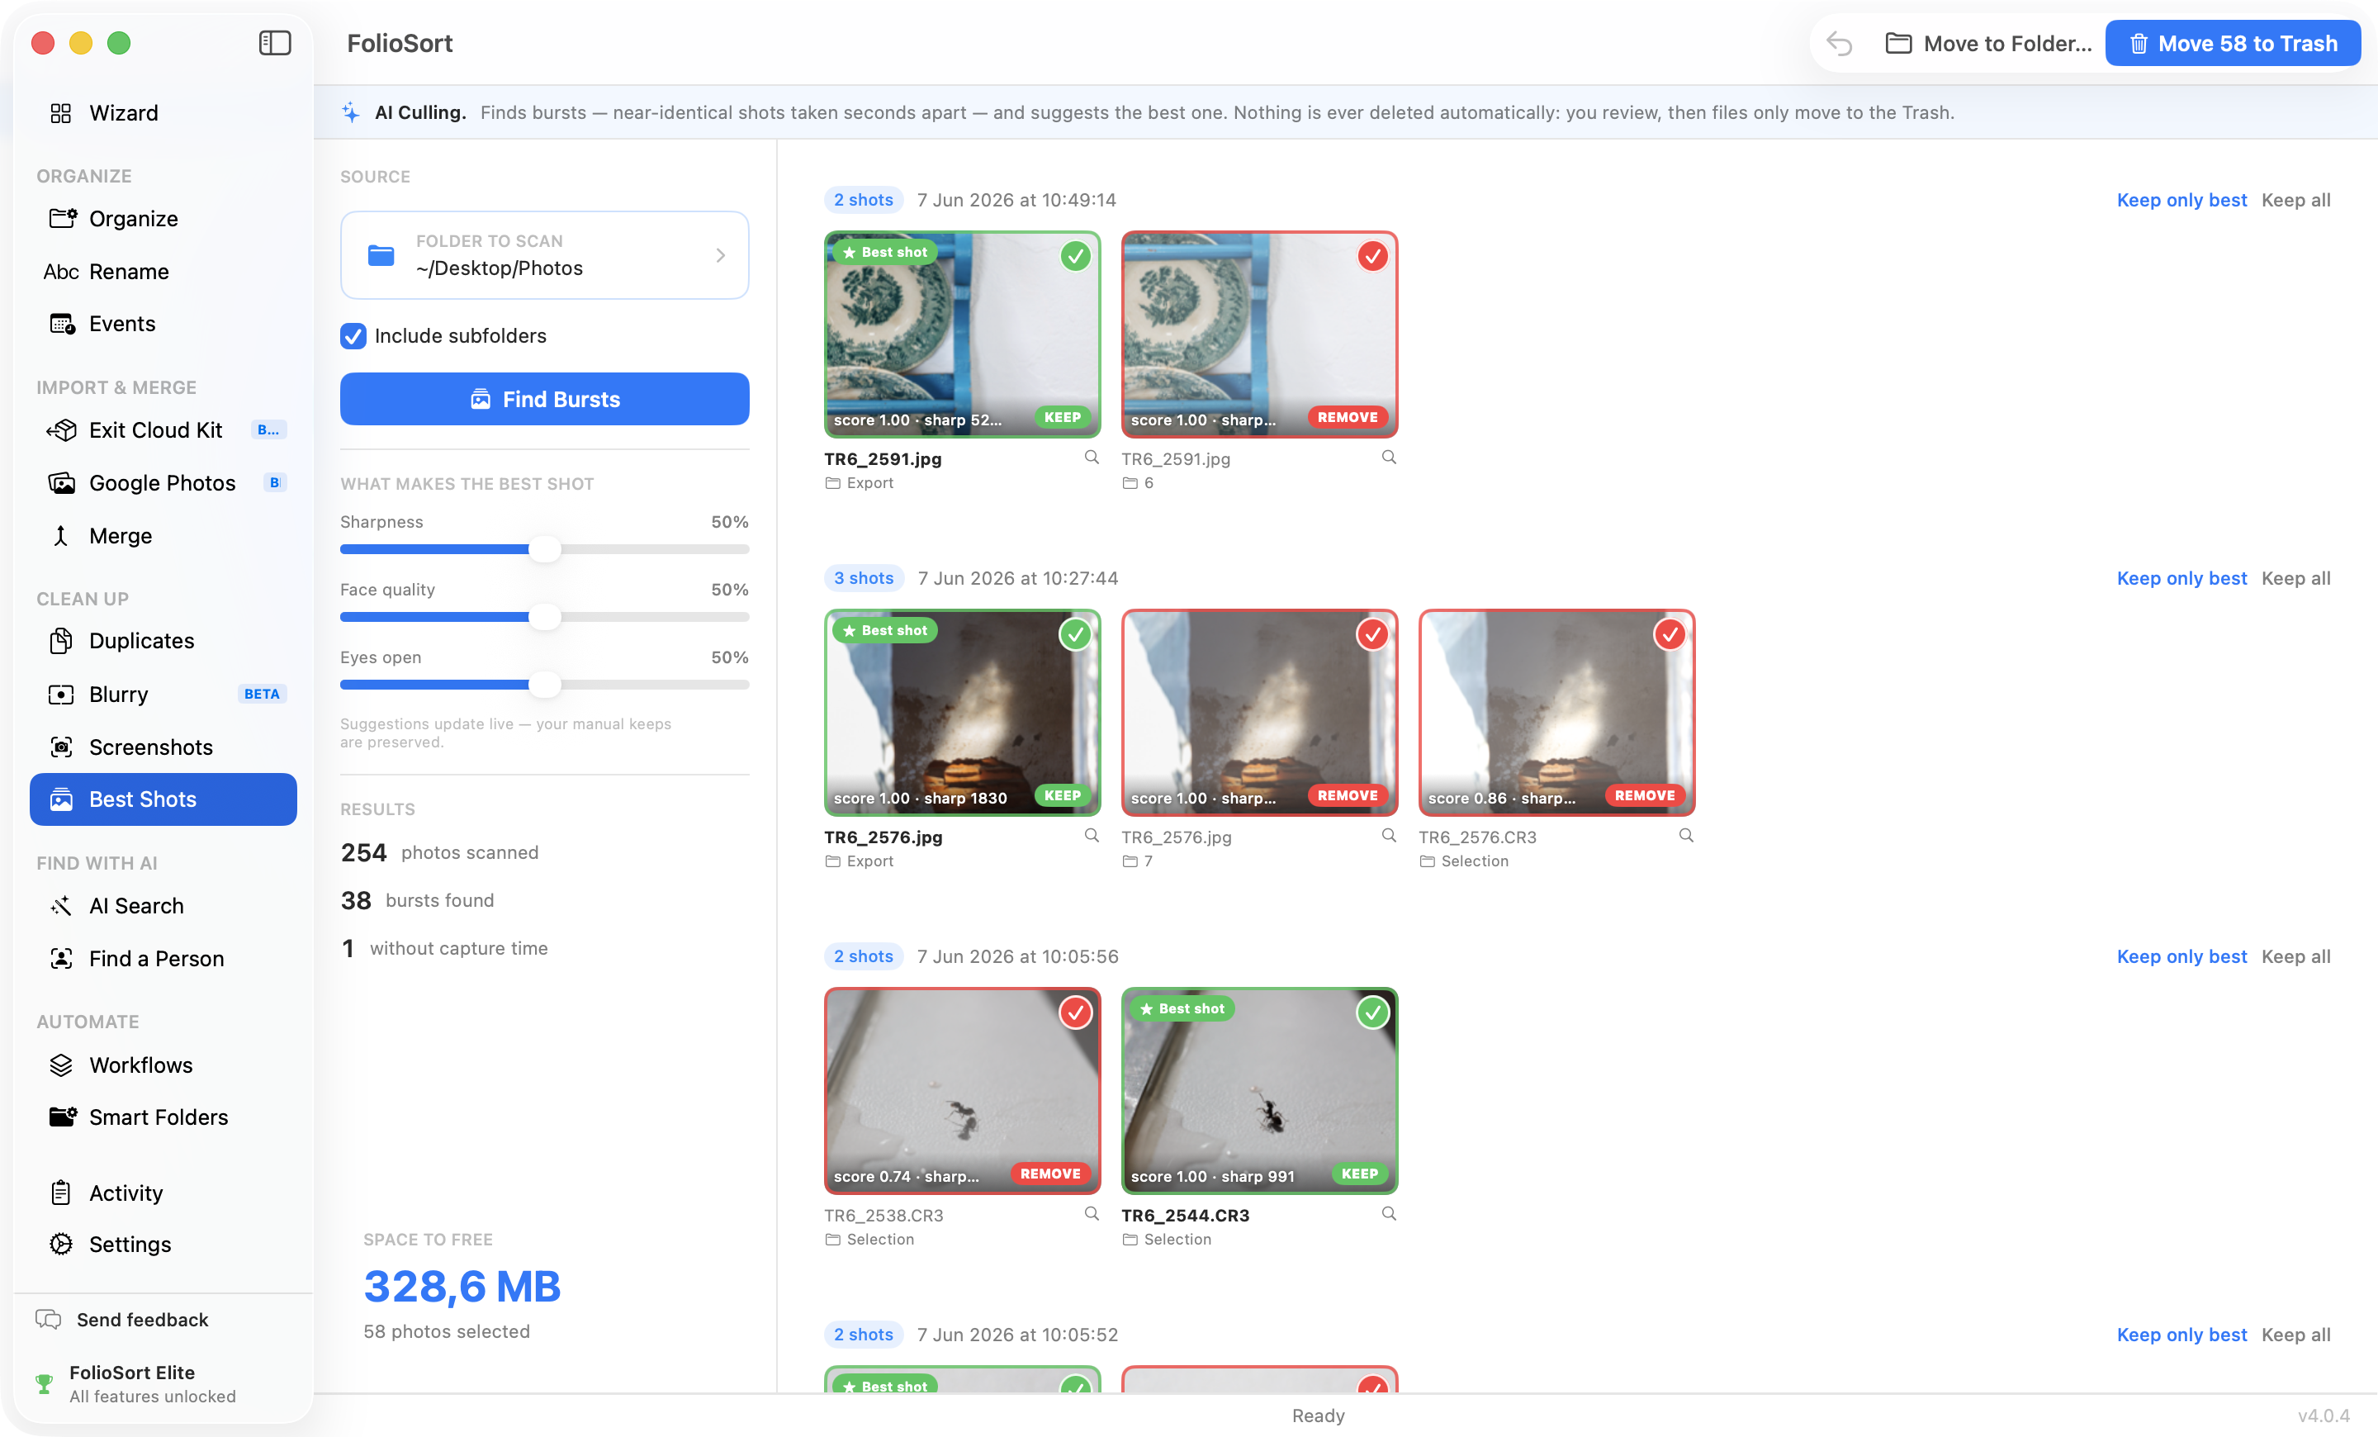Adjust the Face quality slider handle
2378x1437 pixels.
click(x=545, y=617)
